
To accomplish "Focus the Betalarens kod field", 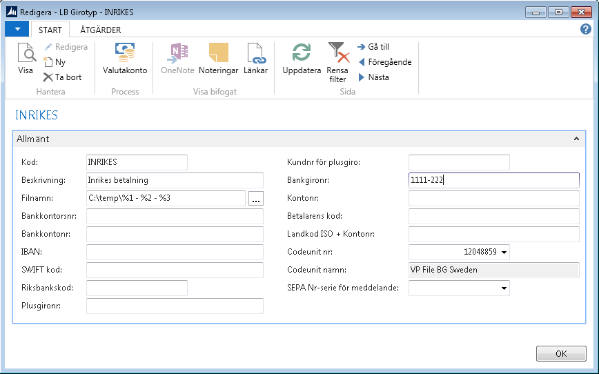I will coord(494,216).
